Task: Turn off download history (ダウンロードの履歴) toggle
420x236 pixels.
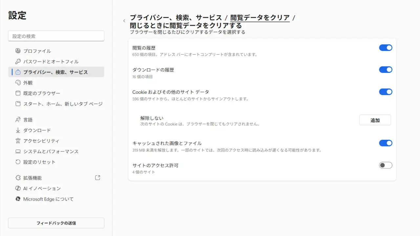Action: (386, 69)
